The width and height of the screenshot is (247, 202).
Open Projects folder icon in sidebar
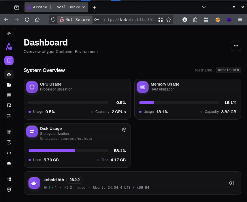tap(9, 85)
